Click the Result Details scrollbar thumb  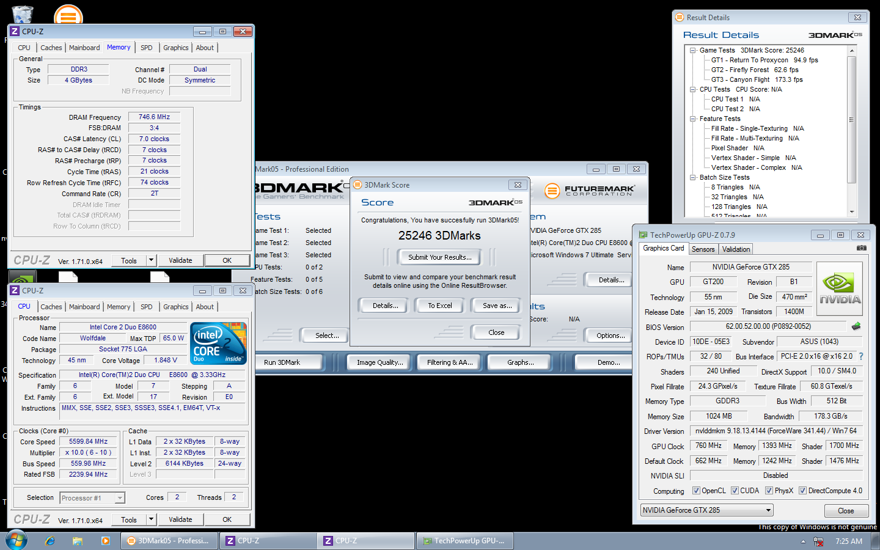(x=852, y=120)
